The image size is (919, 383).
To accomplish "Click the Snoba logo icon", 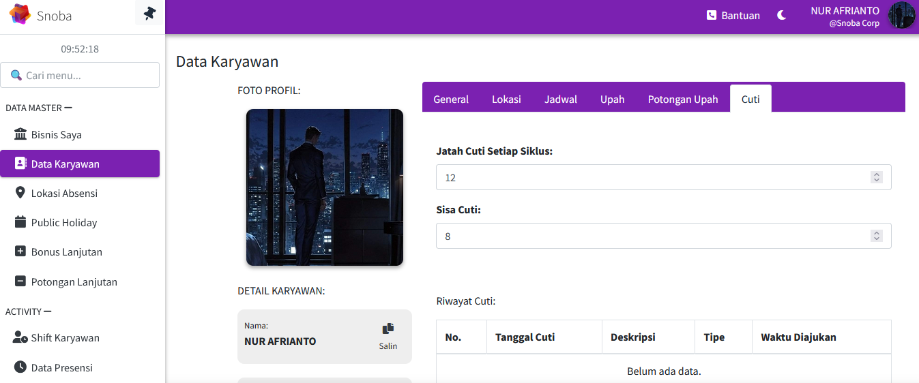I will pos(20,14).
